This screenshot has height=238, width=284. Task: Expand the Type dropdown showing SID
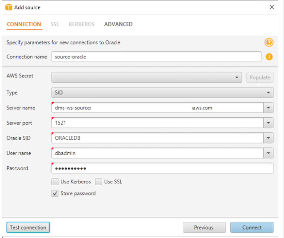coord(268,93)
